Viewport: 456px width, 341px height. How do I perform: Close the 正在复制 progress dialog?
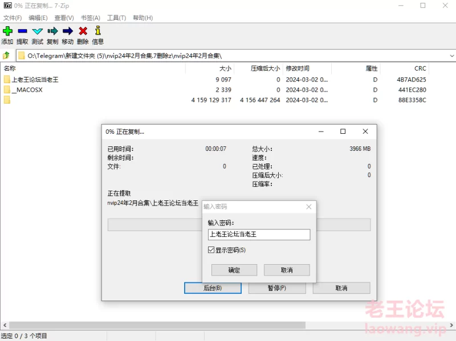365,132
